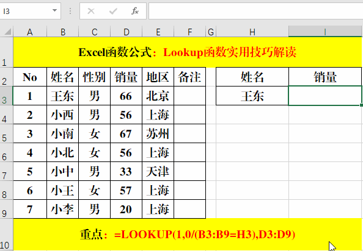
Task: Click the region cell '苏州'
Action: [158, 133]
